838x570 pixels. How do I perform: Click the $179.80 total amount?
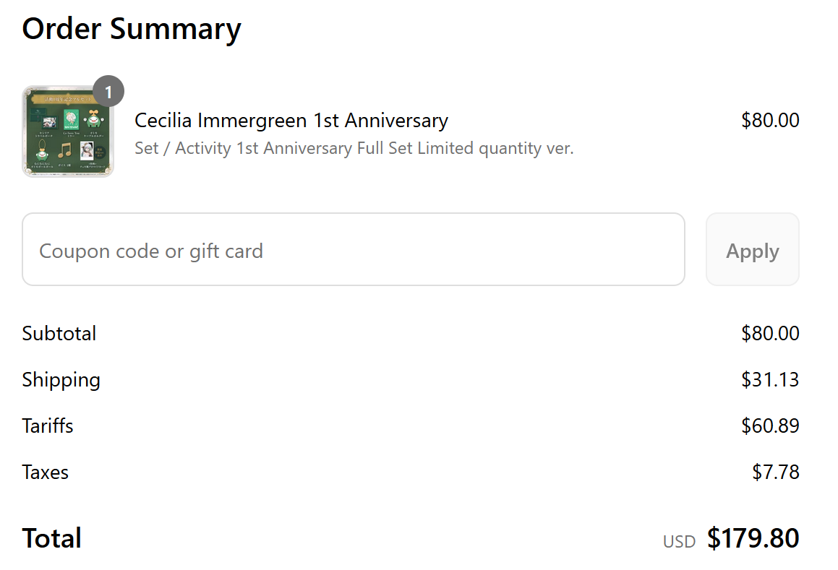(753, 538)
